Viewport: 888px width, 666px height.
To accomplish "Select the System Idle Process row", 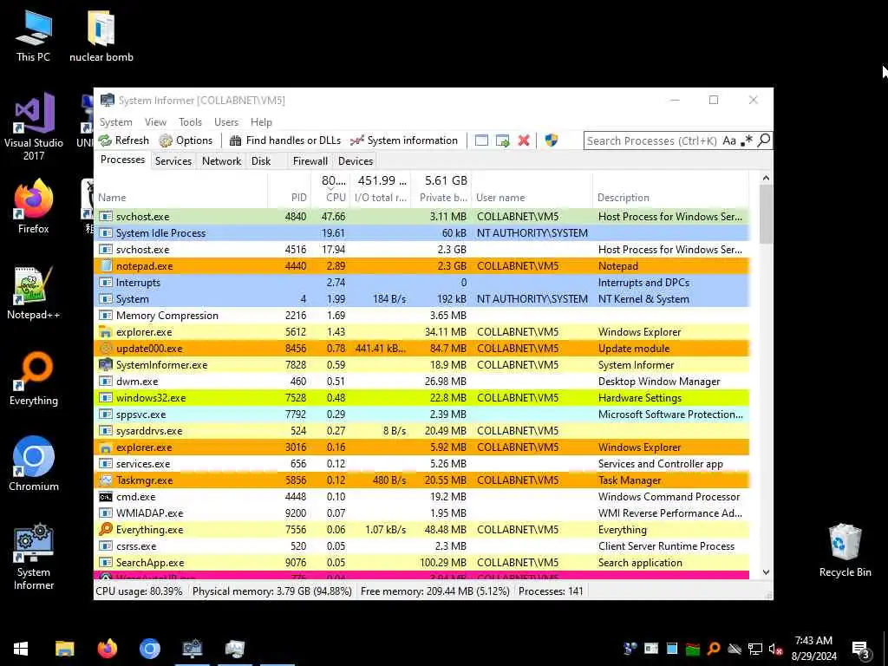I will [422, 232].
